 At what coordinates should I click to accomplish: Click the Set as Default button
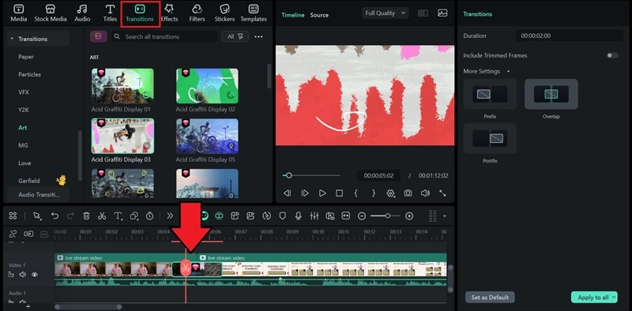[490, 298]
